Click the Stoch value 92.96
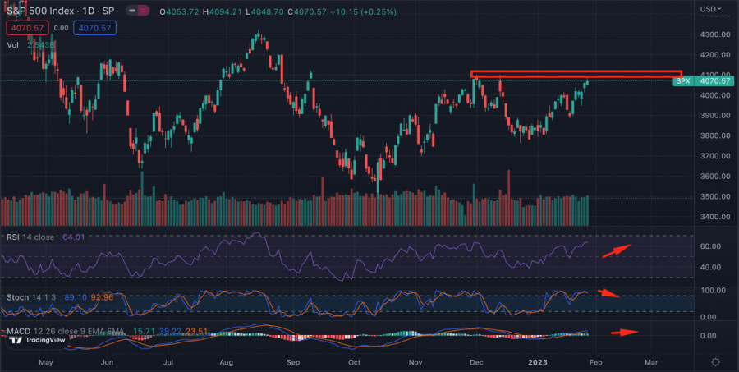This screenshot has height=372, width=739. pos(102,297)
